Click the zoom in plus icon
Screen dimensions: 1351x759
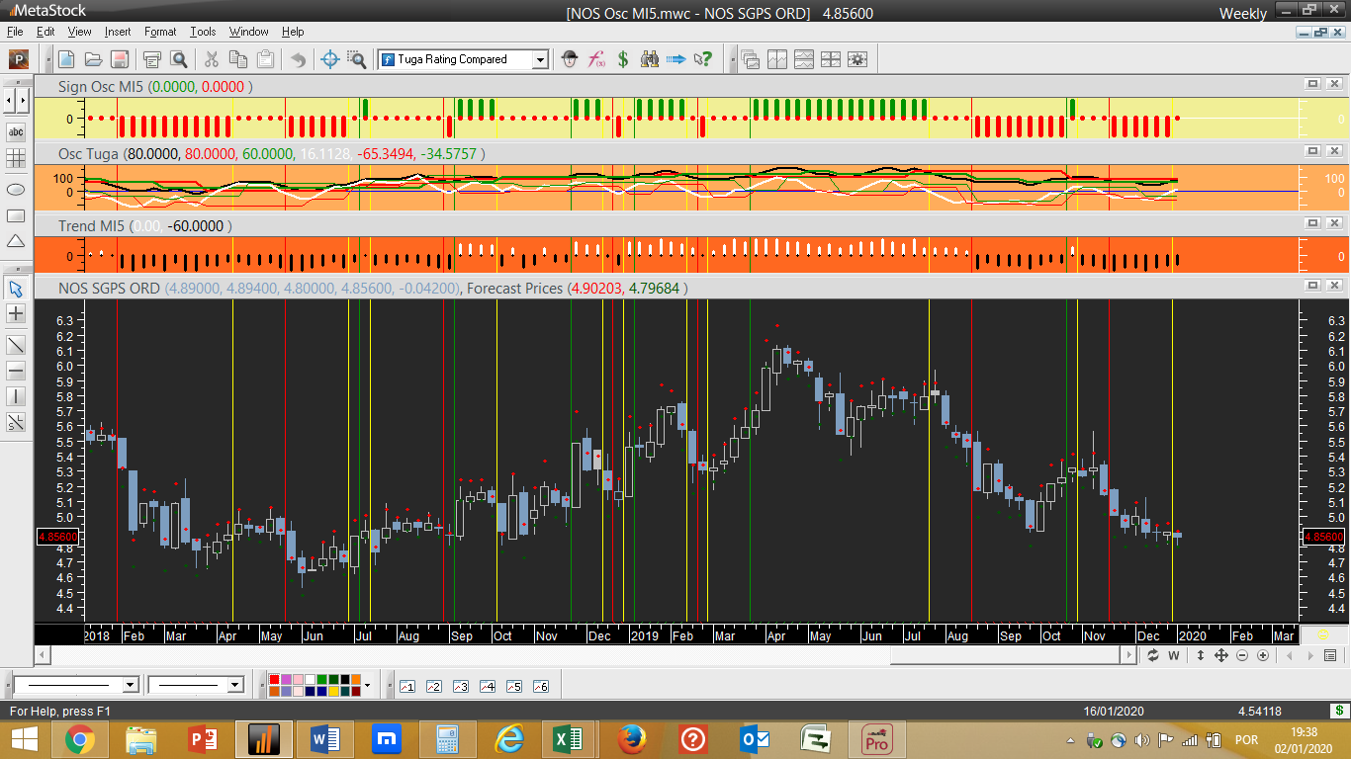point(1264,655)
